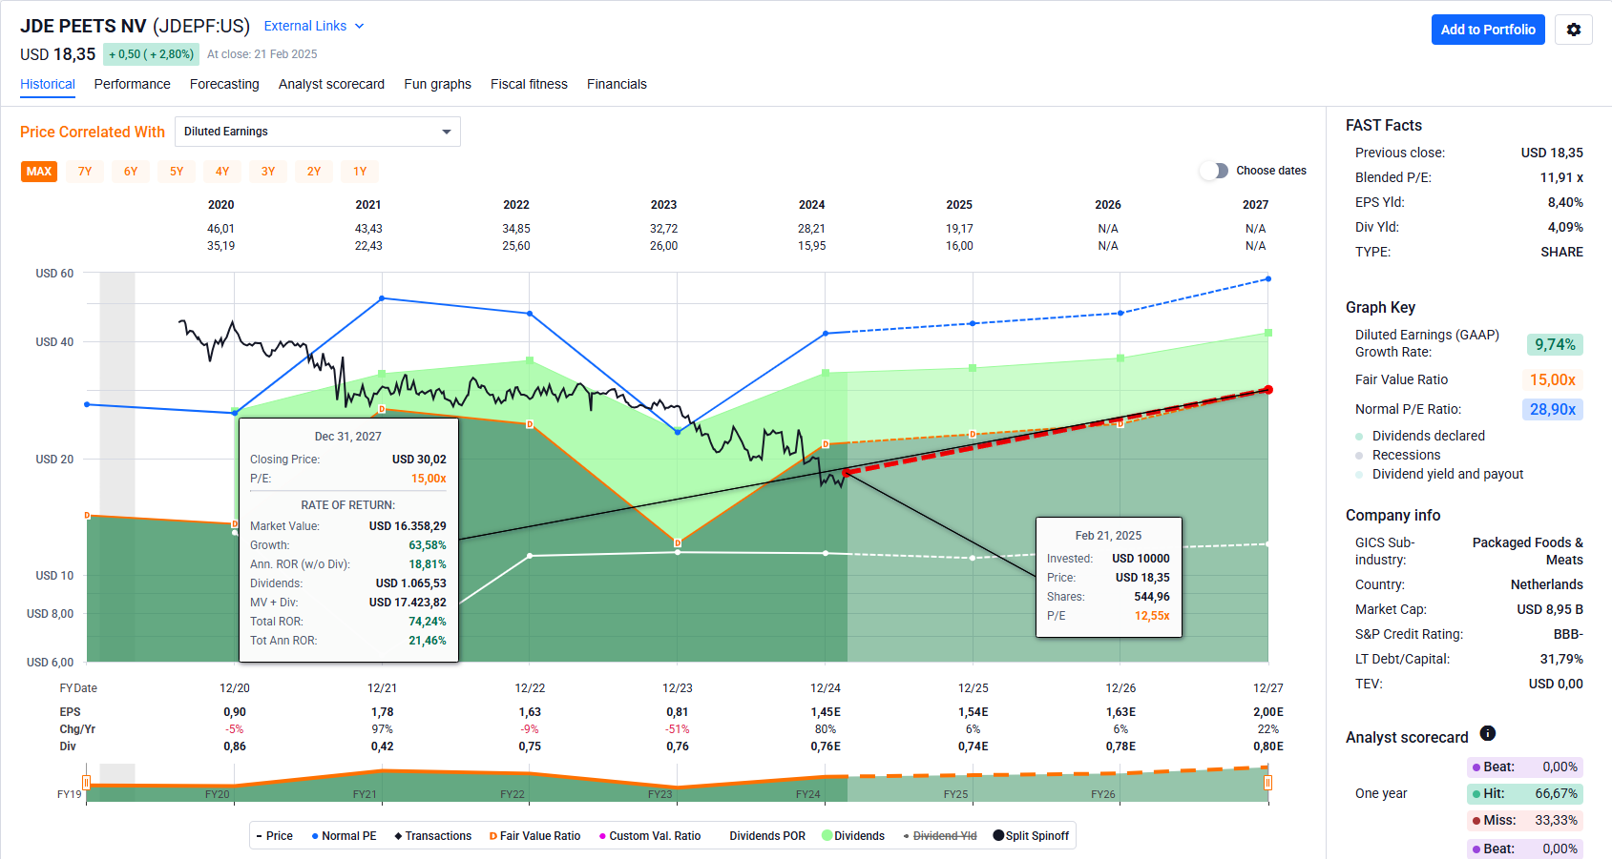Toggle Dividends declared in Graph Key
The height and width of the screenshot is (859, 1612).
pyautogui.click(x=1428, y=436)
